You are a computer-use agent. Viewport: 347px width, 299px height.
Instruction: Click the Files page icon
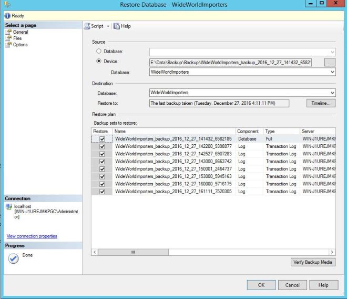tap(8, 38)
